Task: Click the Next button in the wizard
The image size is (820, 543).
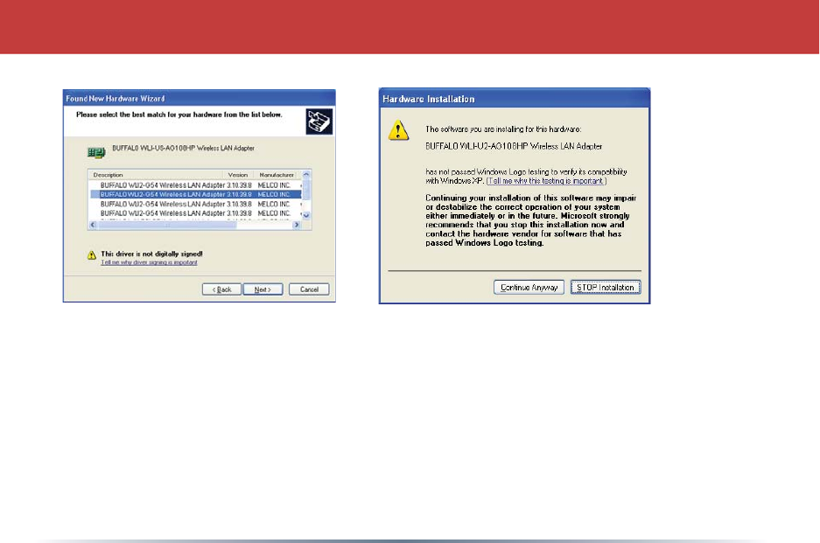Action: [x=263, y=289]
